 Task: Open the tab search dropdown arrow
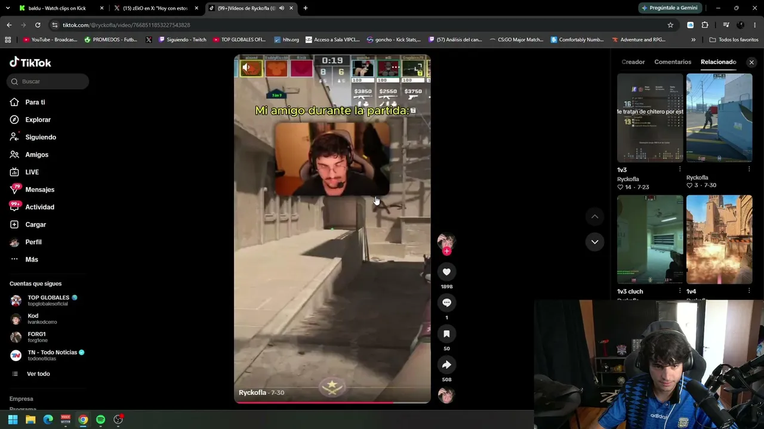pyautogui.click(x=8, y=8)
